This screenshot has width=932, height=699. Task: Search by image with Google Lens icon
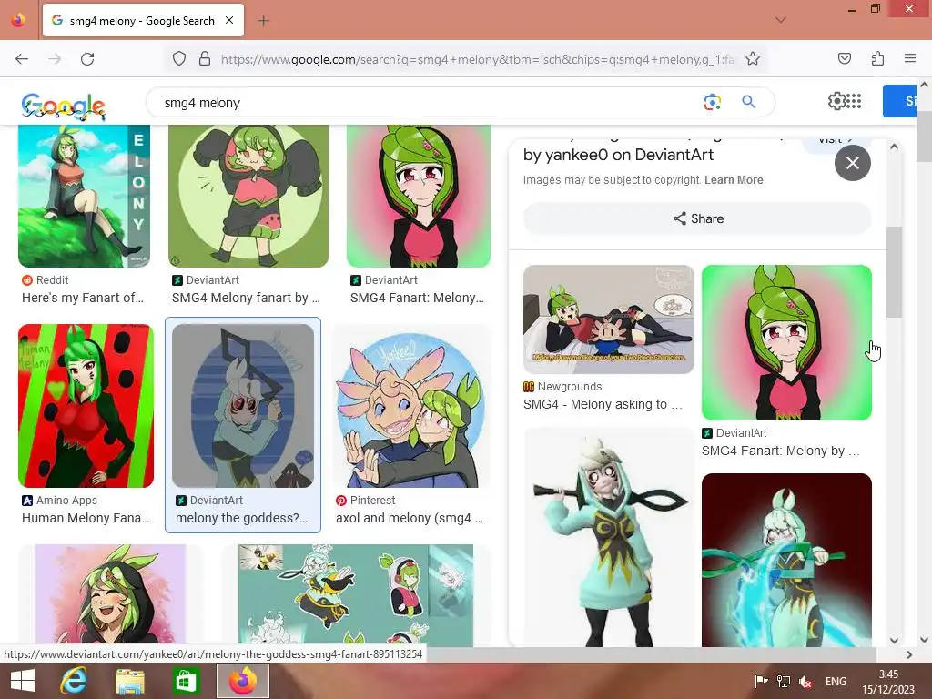(712, 102)
